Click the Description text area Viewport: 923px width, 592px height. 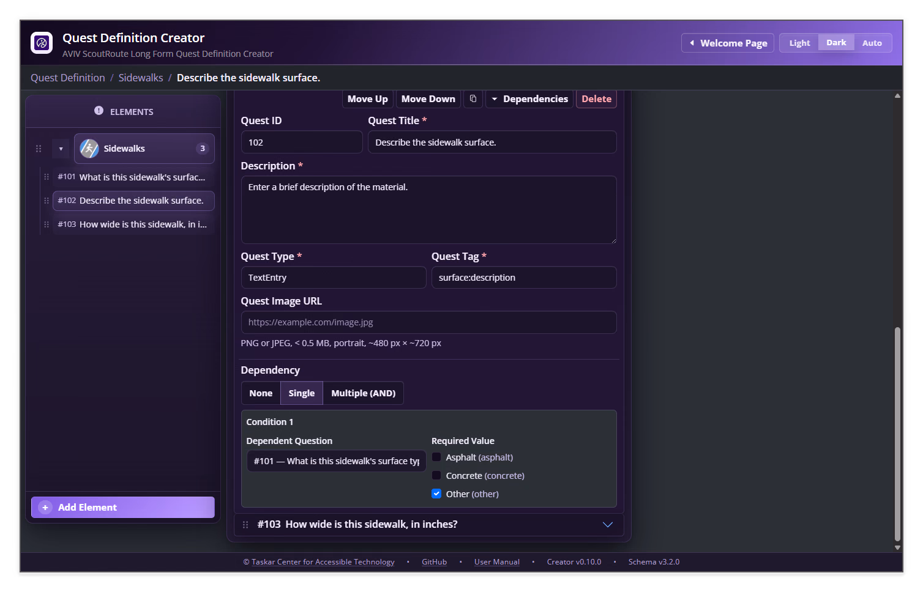pyautogui.click(x=428, y=210)
